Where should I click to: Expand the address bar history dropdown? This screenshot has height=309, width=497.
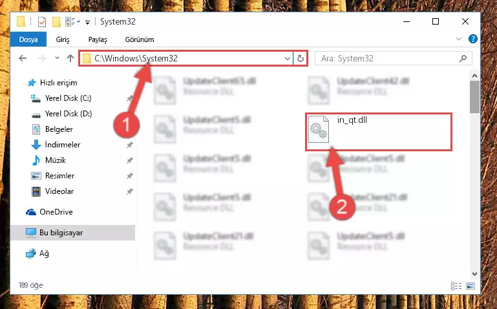(x=287, y=59)
